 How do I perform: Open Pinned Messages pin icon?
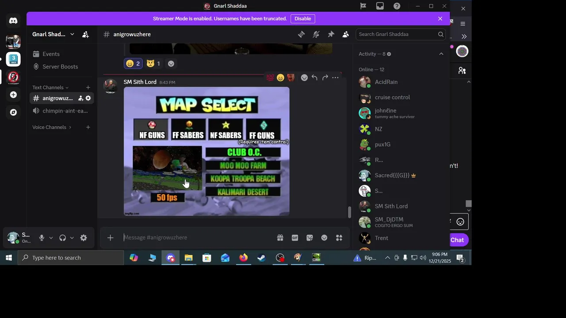pos(331,34)
